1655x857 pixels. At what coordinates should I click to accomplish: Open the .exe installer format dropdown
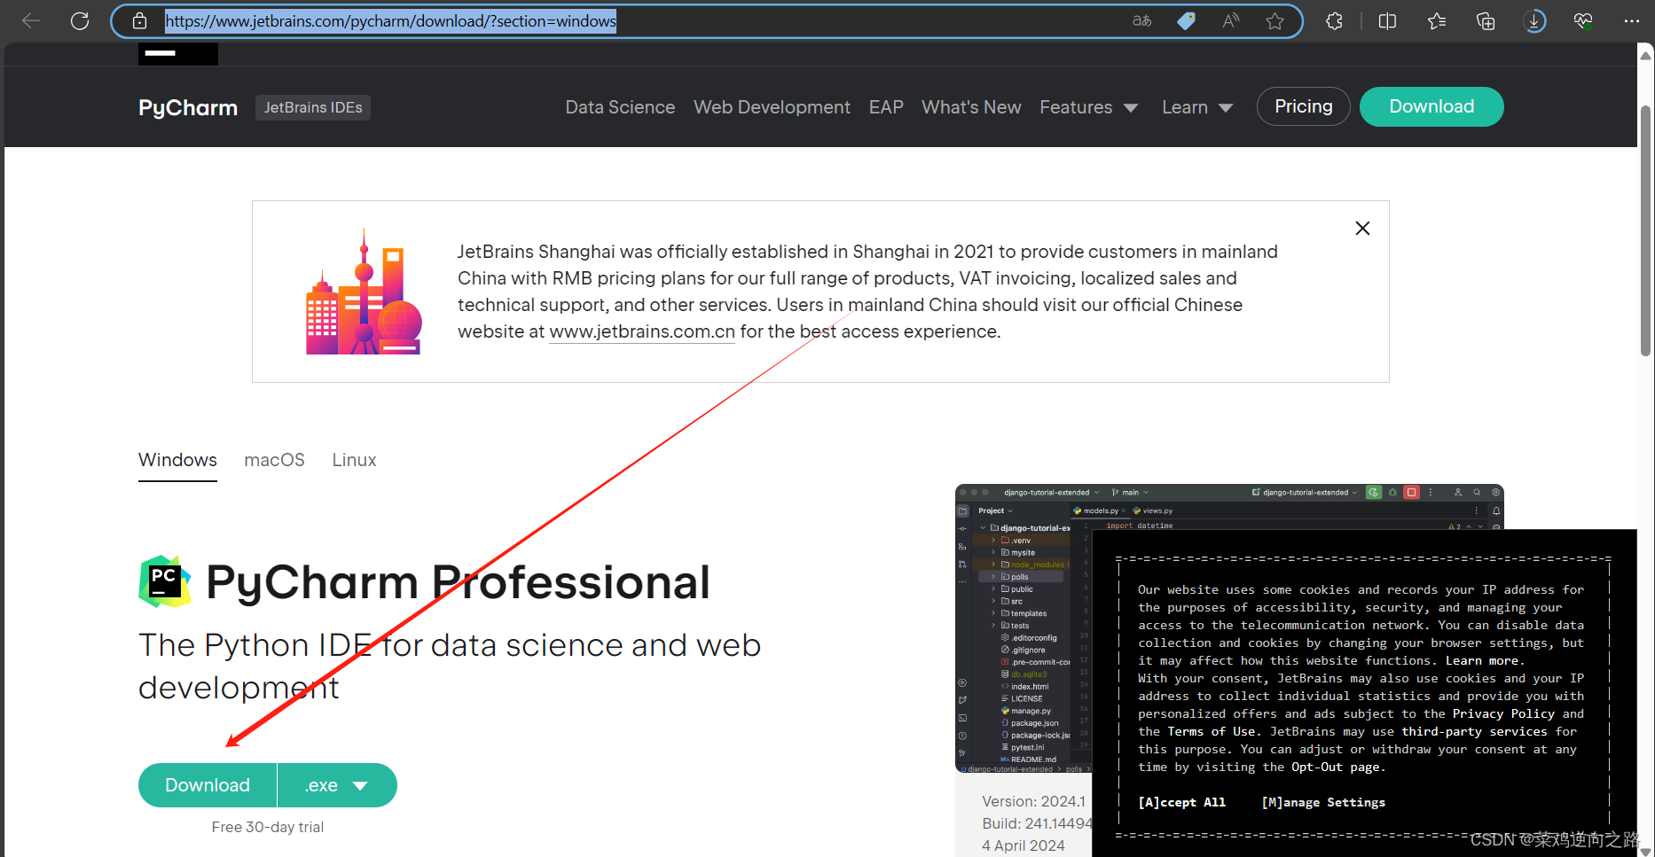click(x=336, y=785)
